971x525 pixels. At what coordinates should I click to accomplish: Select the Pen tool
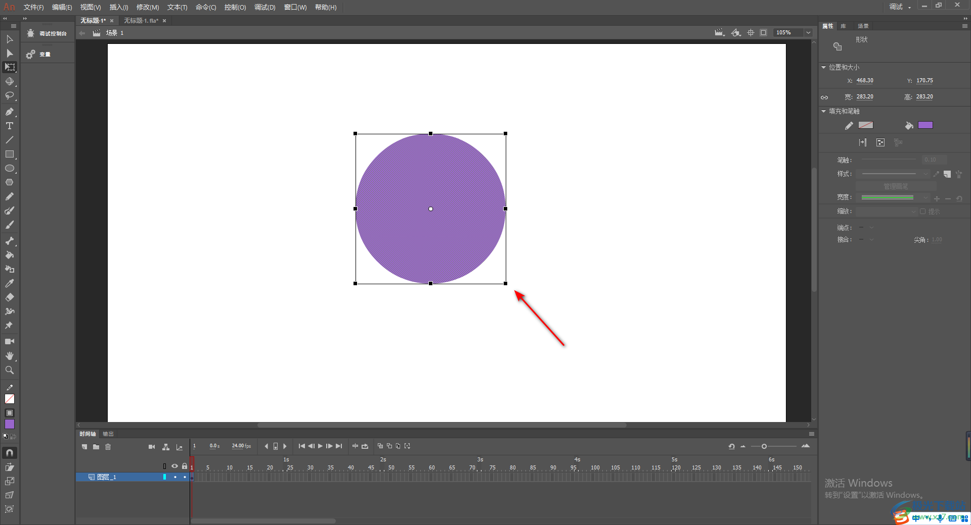point(10,112)
